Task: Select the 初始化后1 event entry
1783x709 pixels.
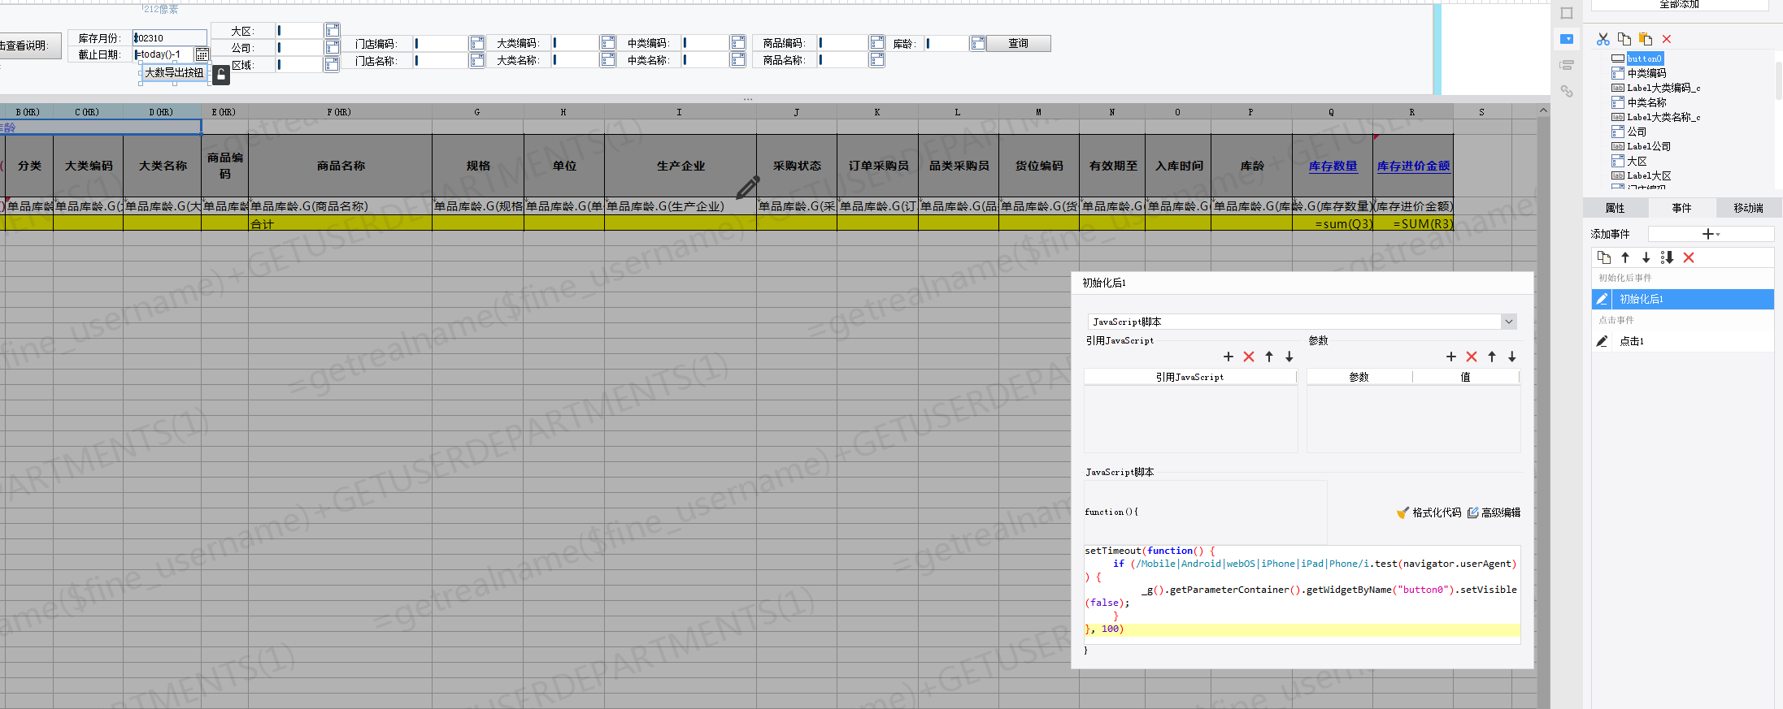Action: click(x=1682, y=299)
